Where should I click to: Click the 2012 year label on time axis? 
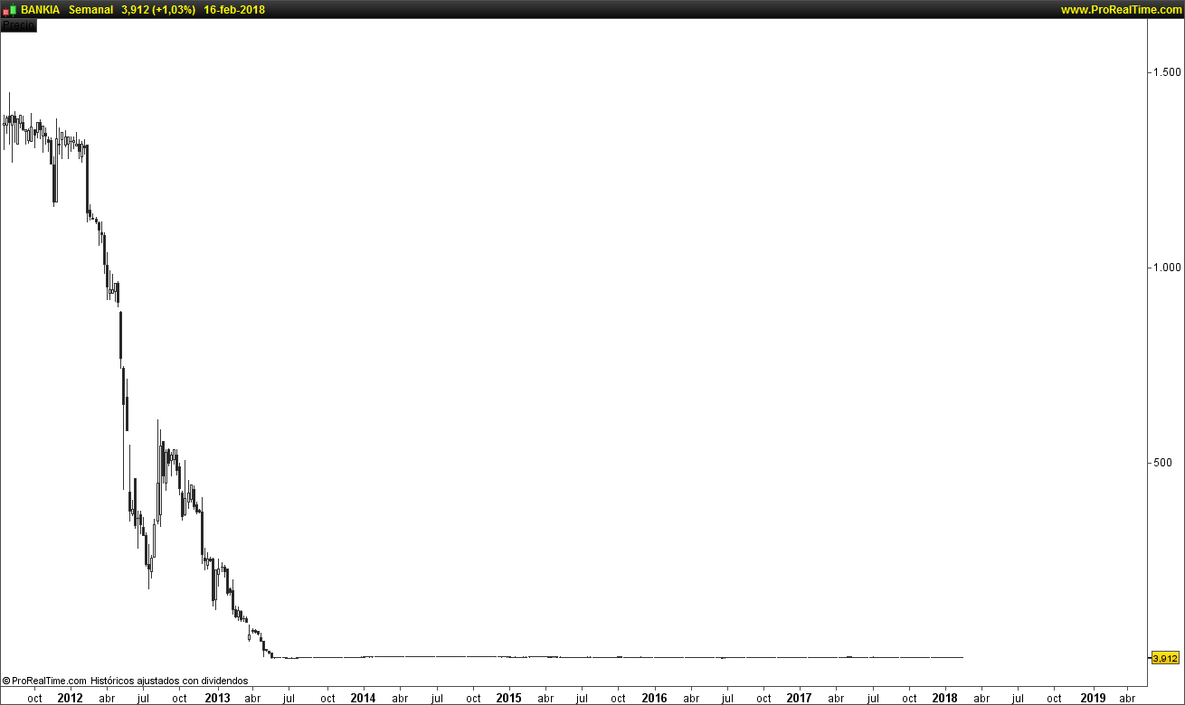tap(70, 698)
